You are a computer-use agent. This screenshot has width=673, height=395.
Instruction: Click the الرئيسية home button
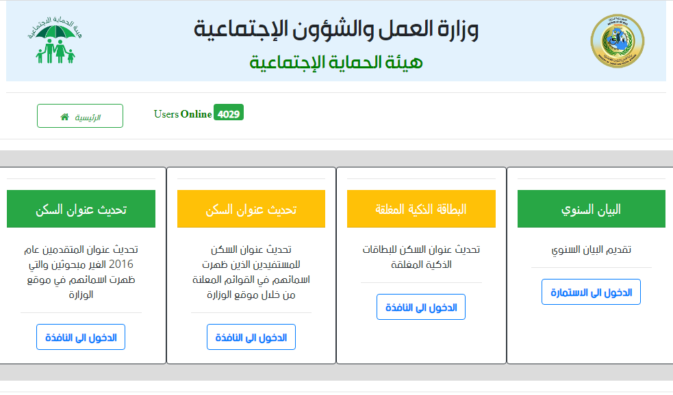coord(80,115)
